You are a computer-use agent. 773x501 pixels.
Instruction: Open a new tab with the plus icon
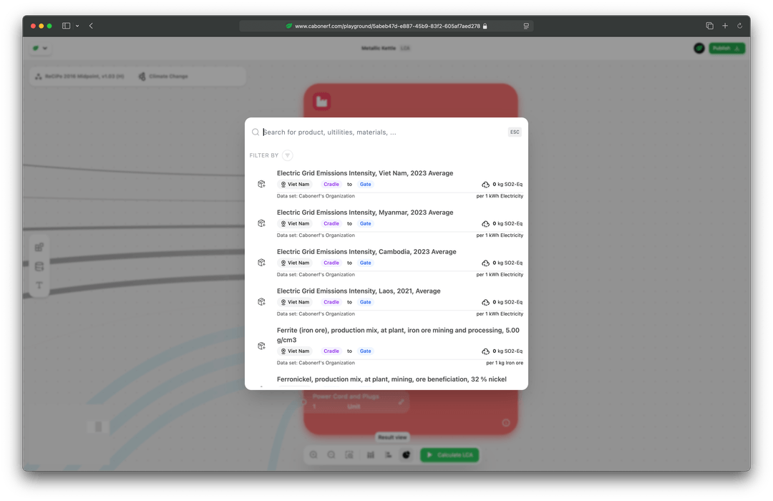click(724, 26)
